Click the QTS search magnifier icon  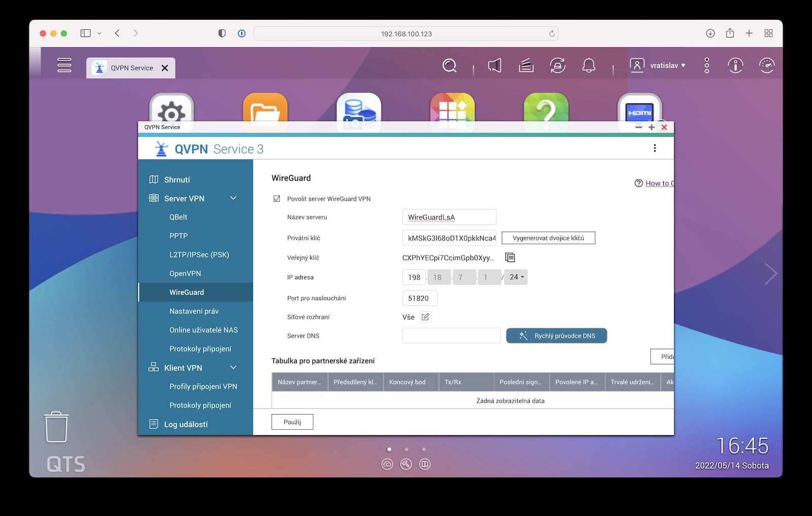click(450, 65)
